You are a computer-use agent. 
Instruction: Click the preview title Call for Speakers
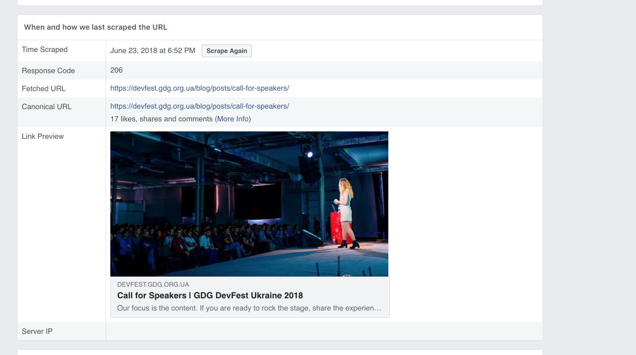click(x=210, y=296)
